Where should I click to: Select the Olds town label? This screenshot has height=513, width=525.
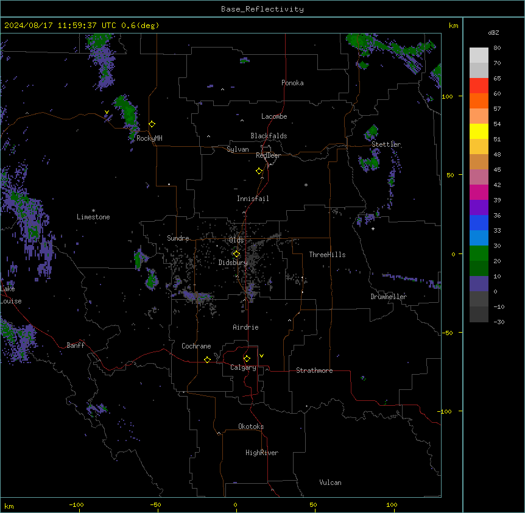pyautogui.click(x=236, y=240)
